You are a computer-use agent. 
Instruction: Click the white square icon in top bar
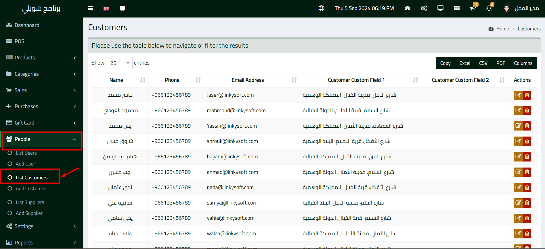(x=122, y=8)
